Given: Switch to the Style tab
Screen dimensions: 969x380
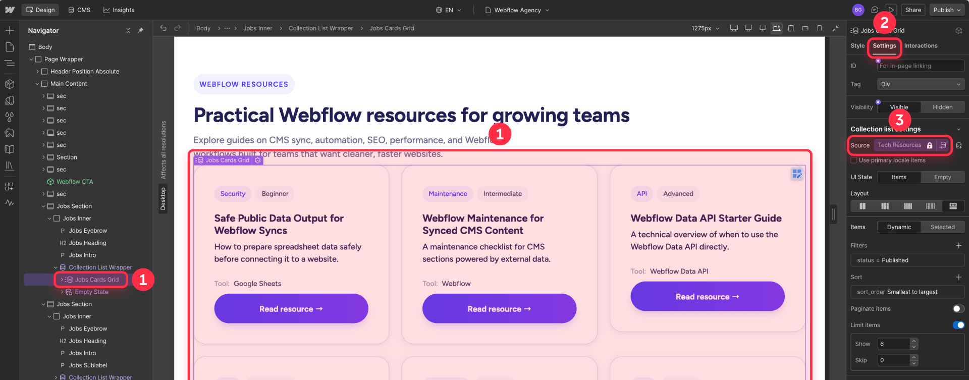Looking at the screenshot, I should pyautogui.click(x=857, y=46).
